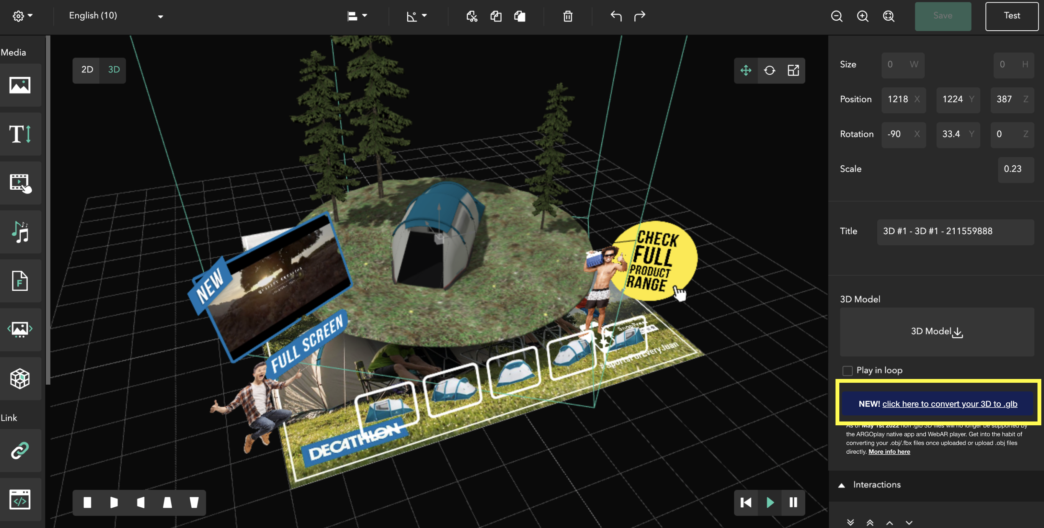
Task: Edit the Position Z value 387
Action: point(1013,99)
